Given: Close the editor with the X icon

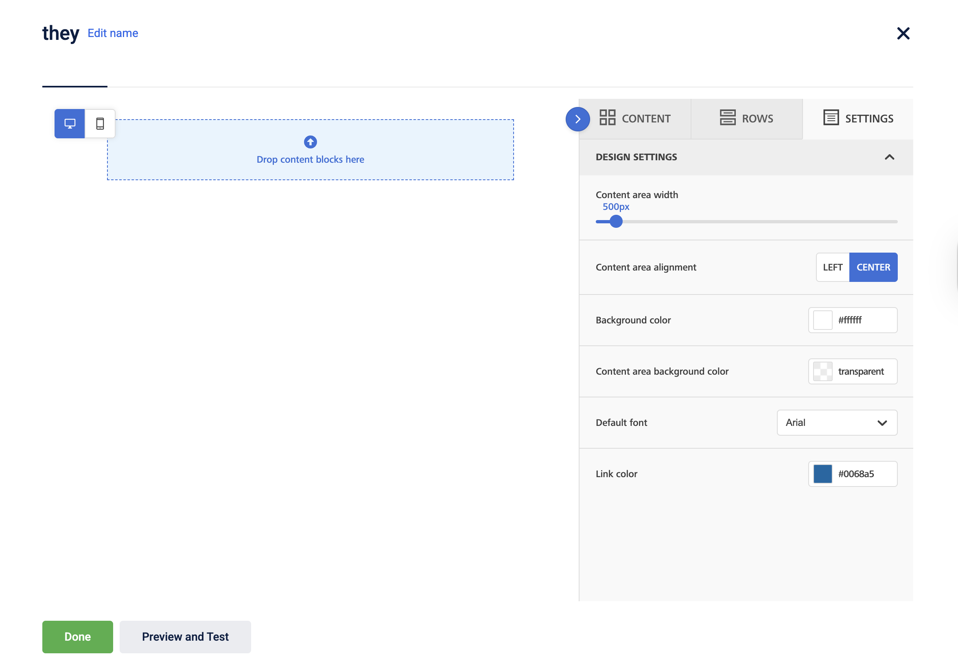Looking at the screenshot, I should [903, 33].
